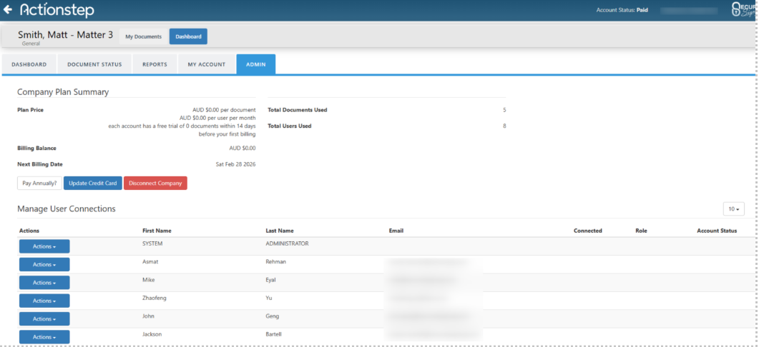Click the Total Users Used label
The image size is (759, 347).
(290, 126)
